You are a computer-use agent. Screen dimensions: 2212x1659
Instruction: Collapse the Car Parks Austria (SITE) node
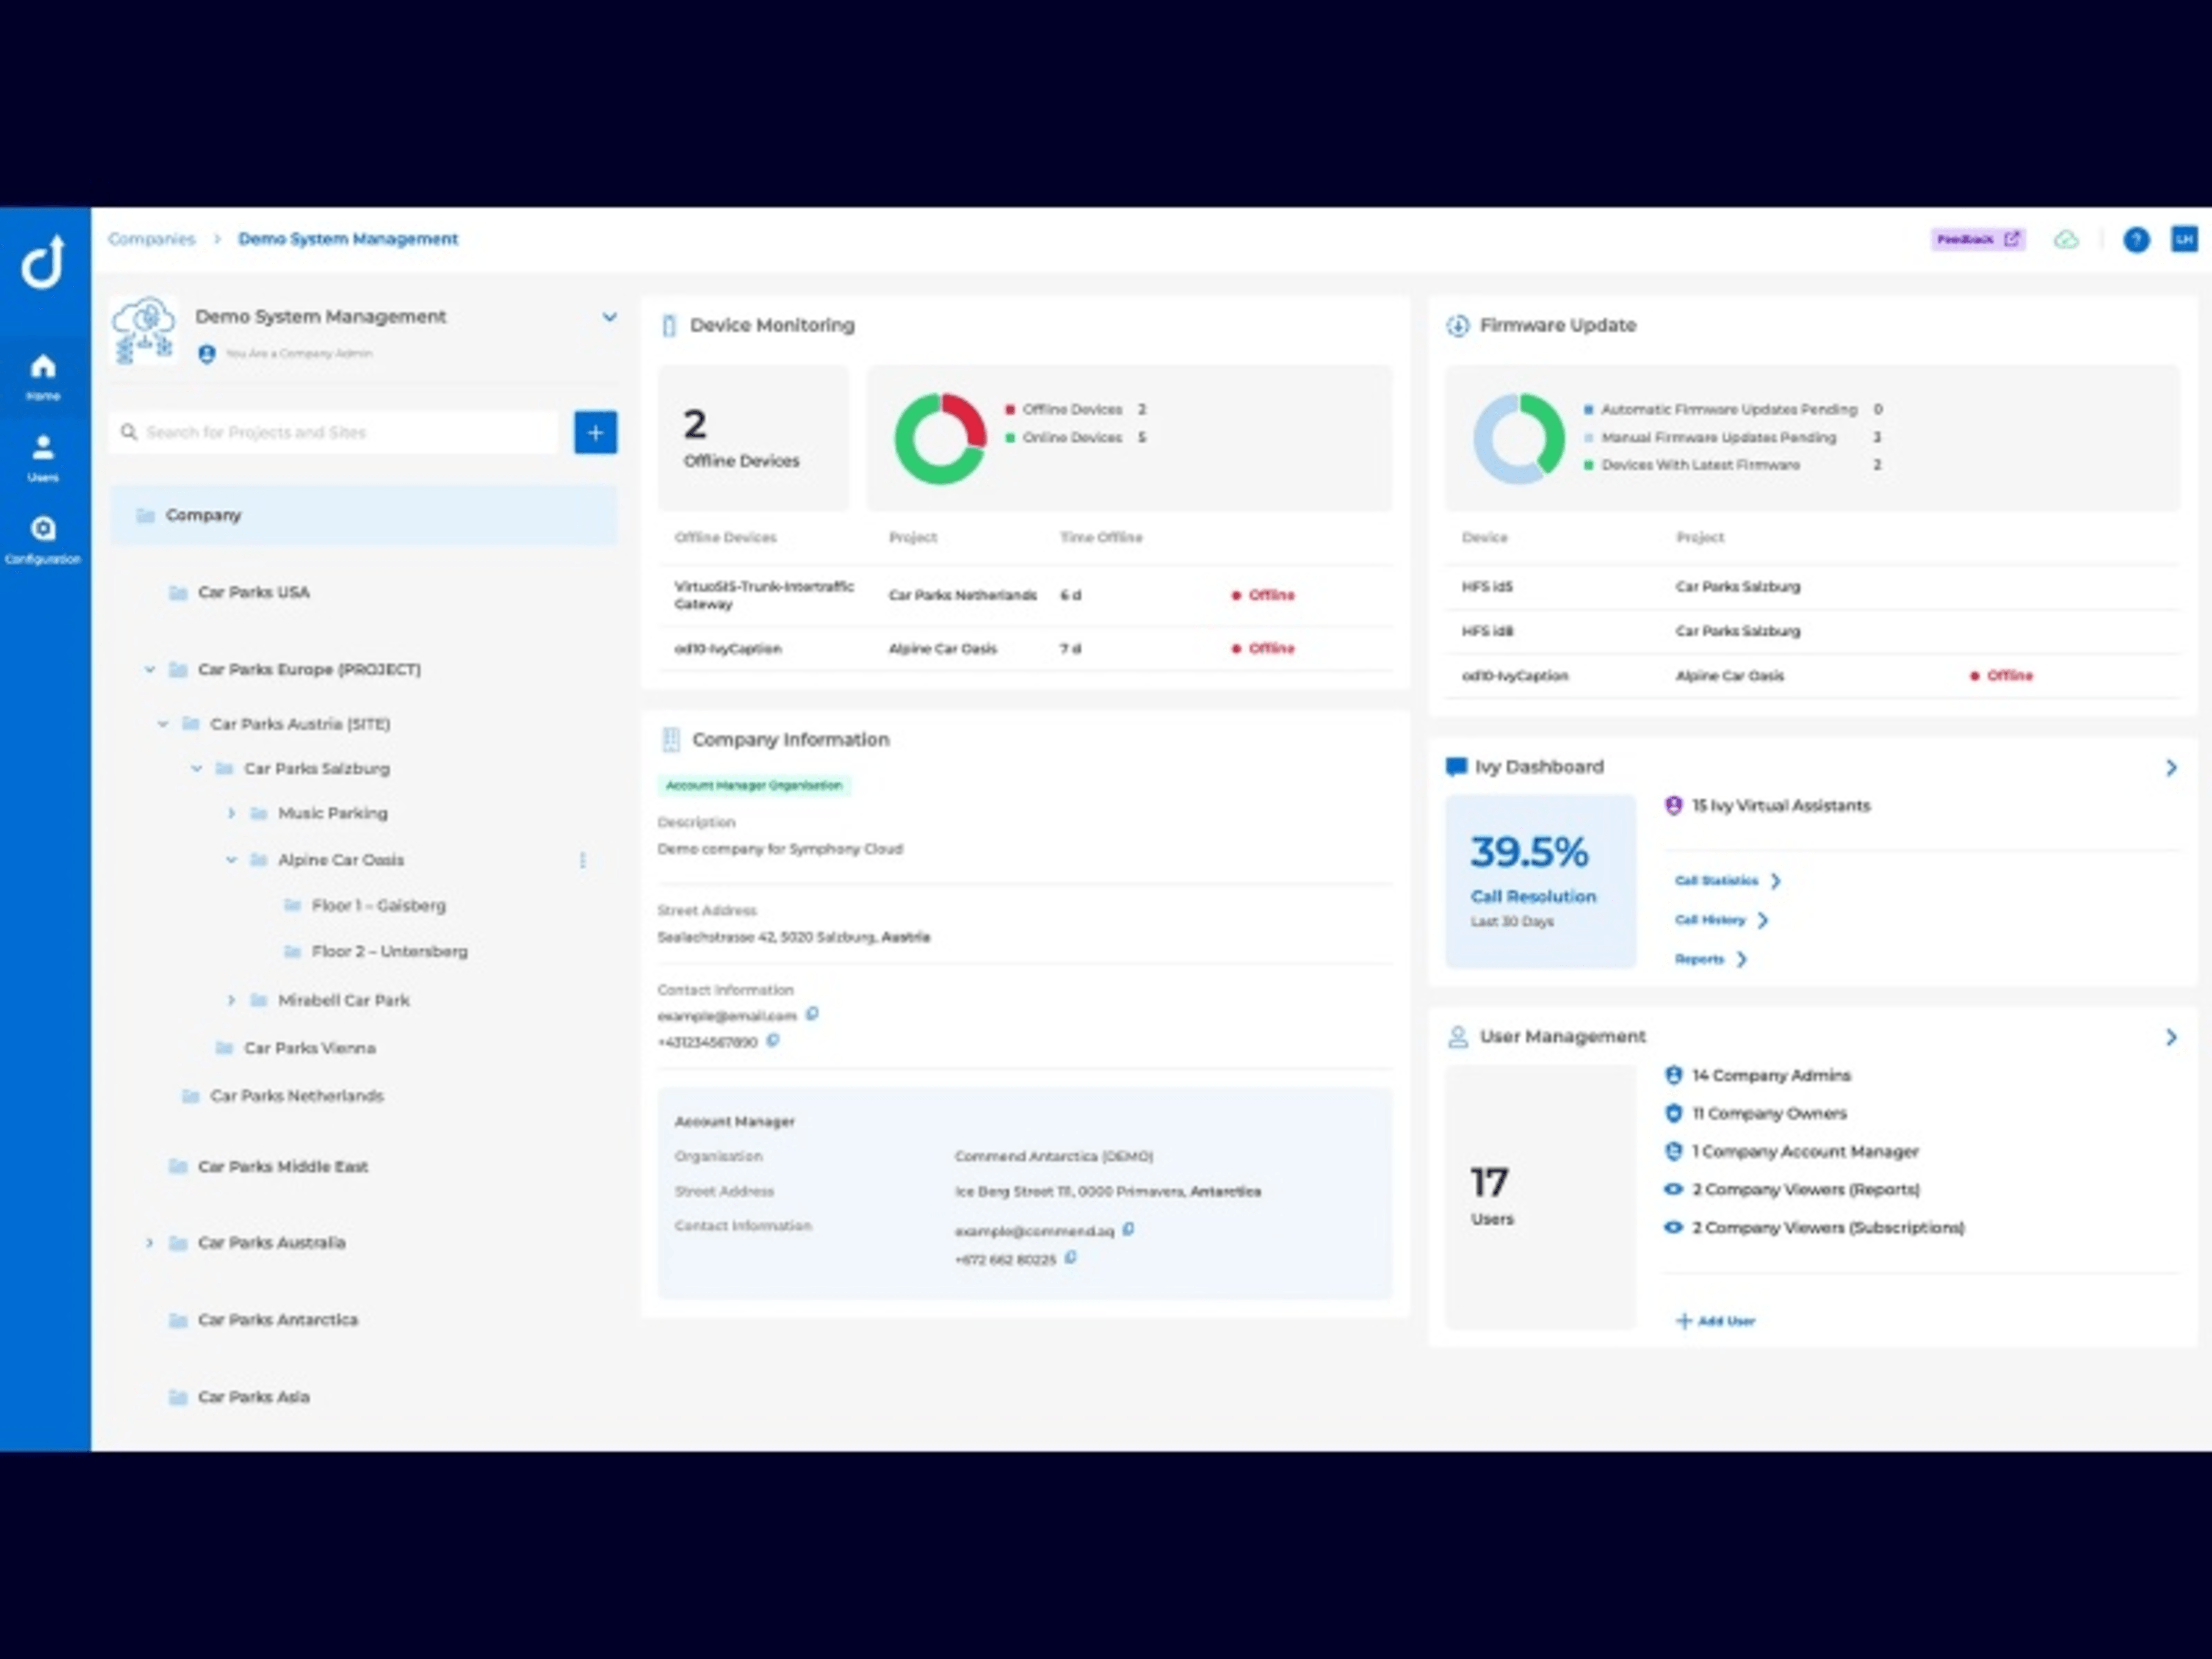click(162, 724)
